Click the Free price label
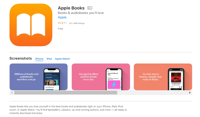This screenshot has height=117, width=200. click(60, 29)
